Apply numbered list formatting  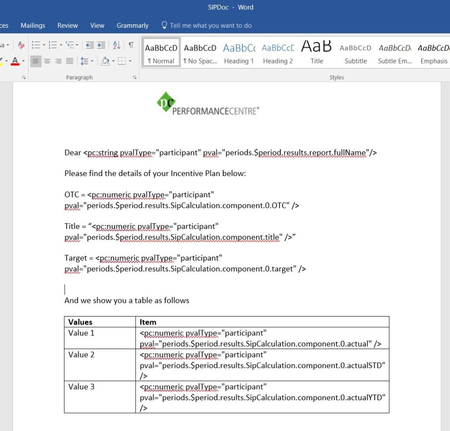coord(53,45)
